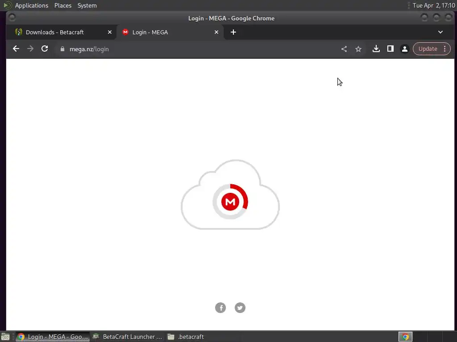Switch to BetaCraft Launcher taskbar entry

(127, 337)
